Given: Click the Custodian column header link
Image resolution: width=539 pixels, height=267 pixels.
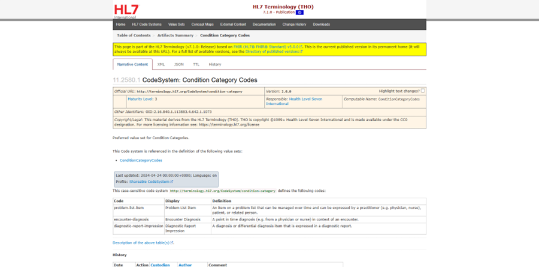Looking at the screenshot, I should [160, 265].
